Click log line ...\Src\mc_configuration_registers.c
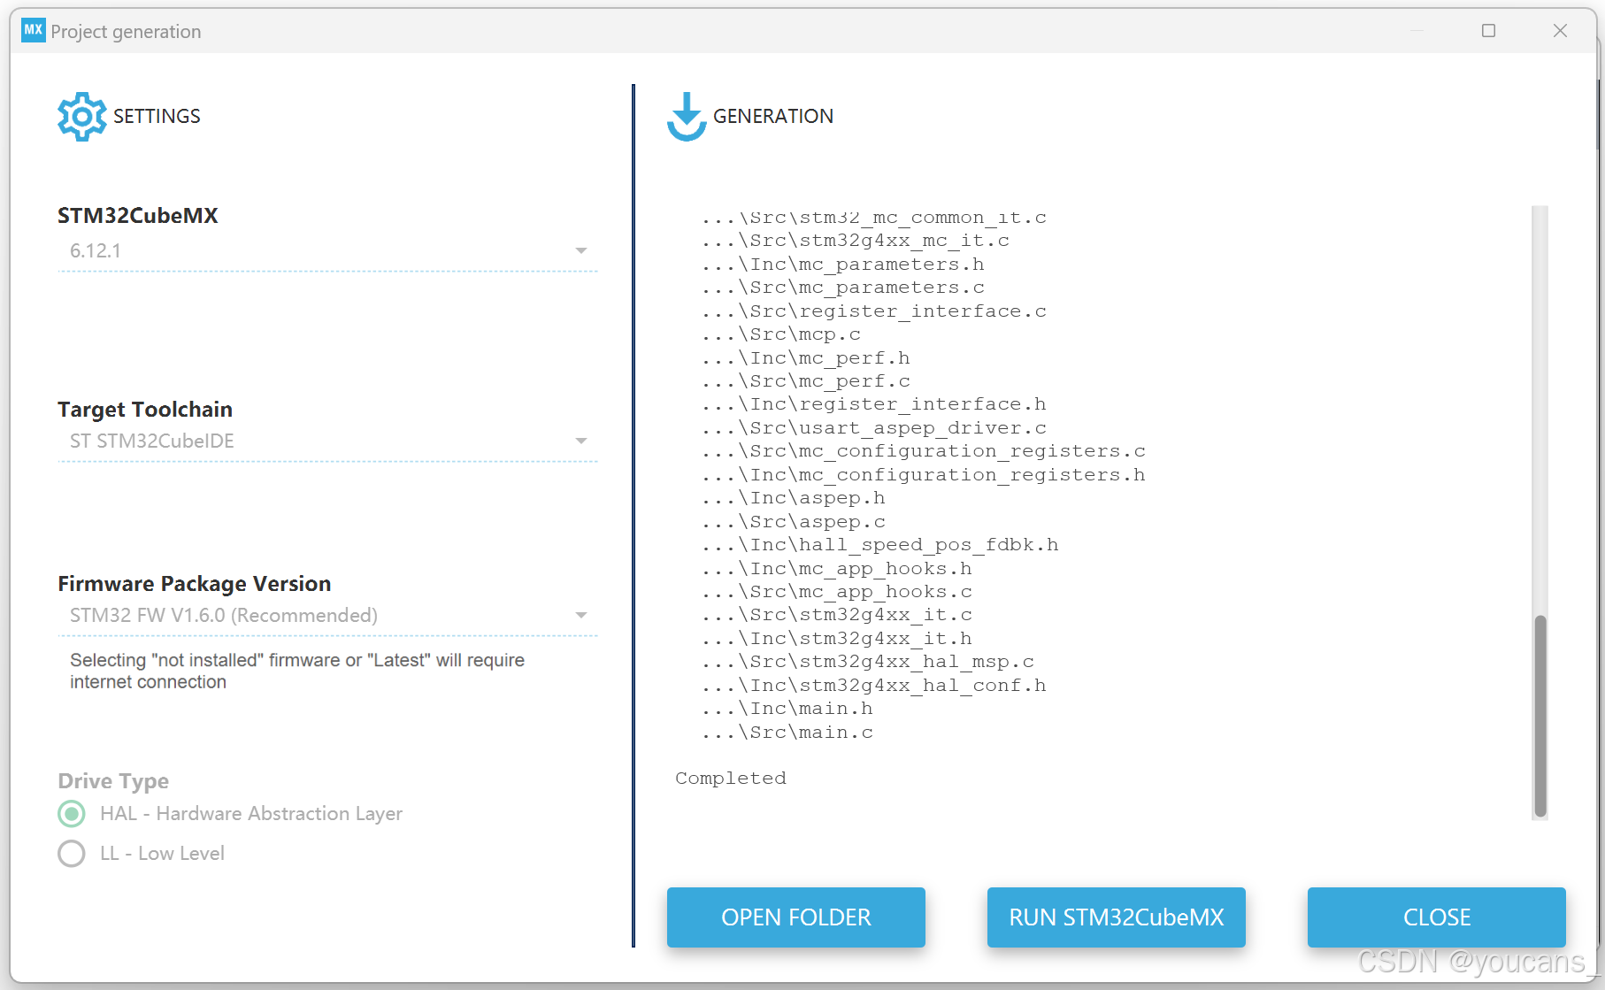 [924, 451]
